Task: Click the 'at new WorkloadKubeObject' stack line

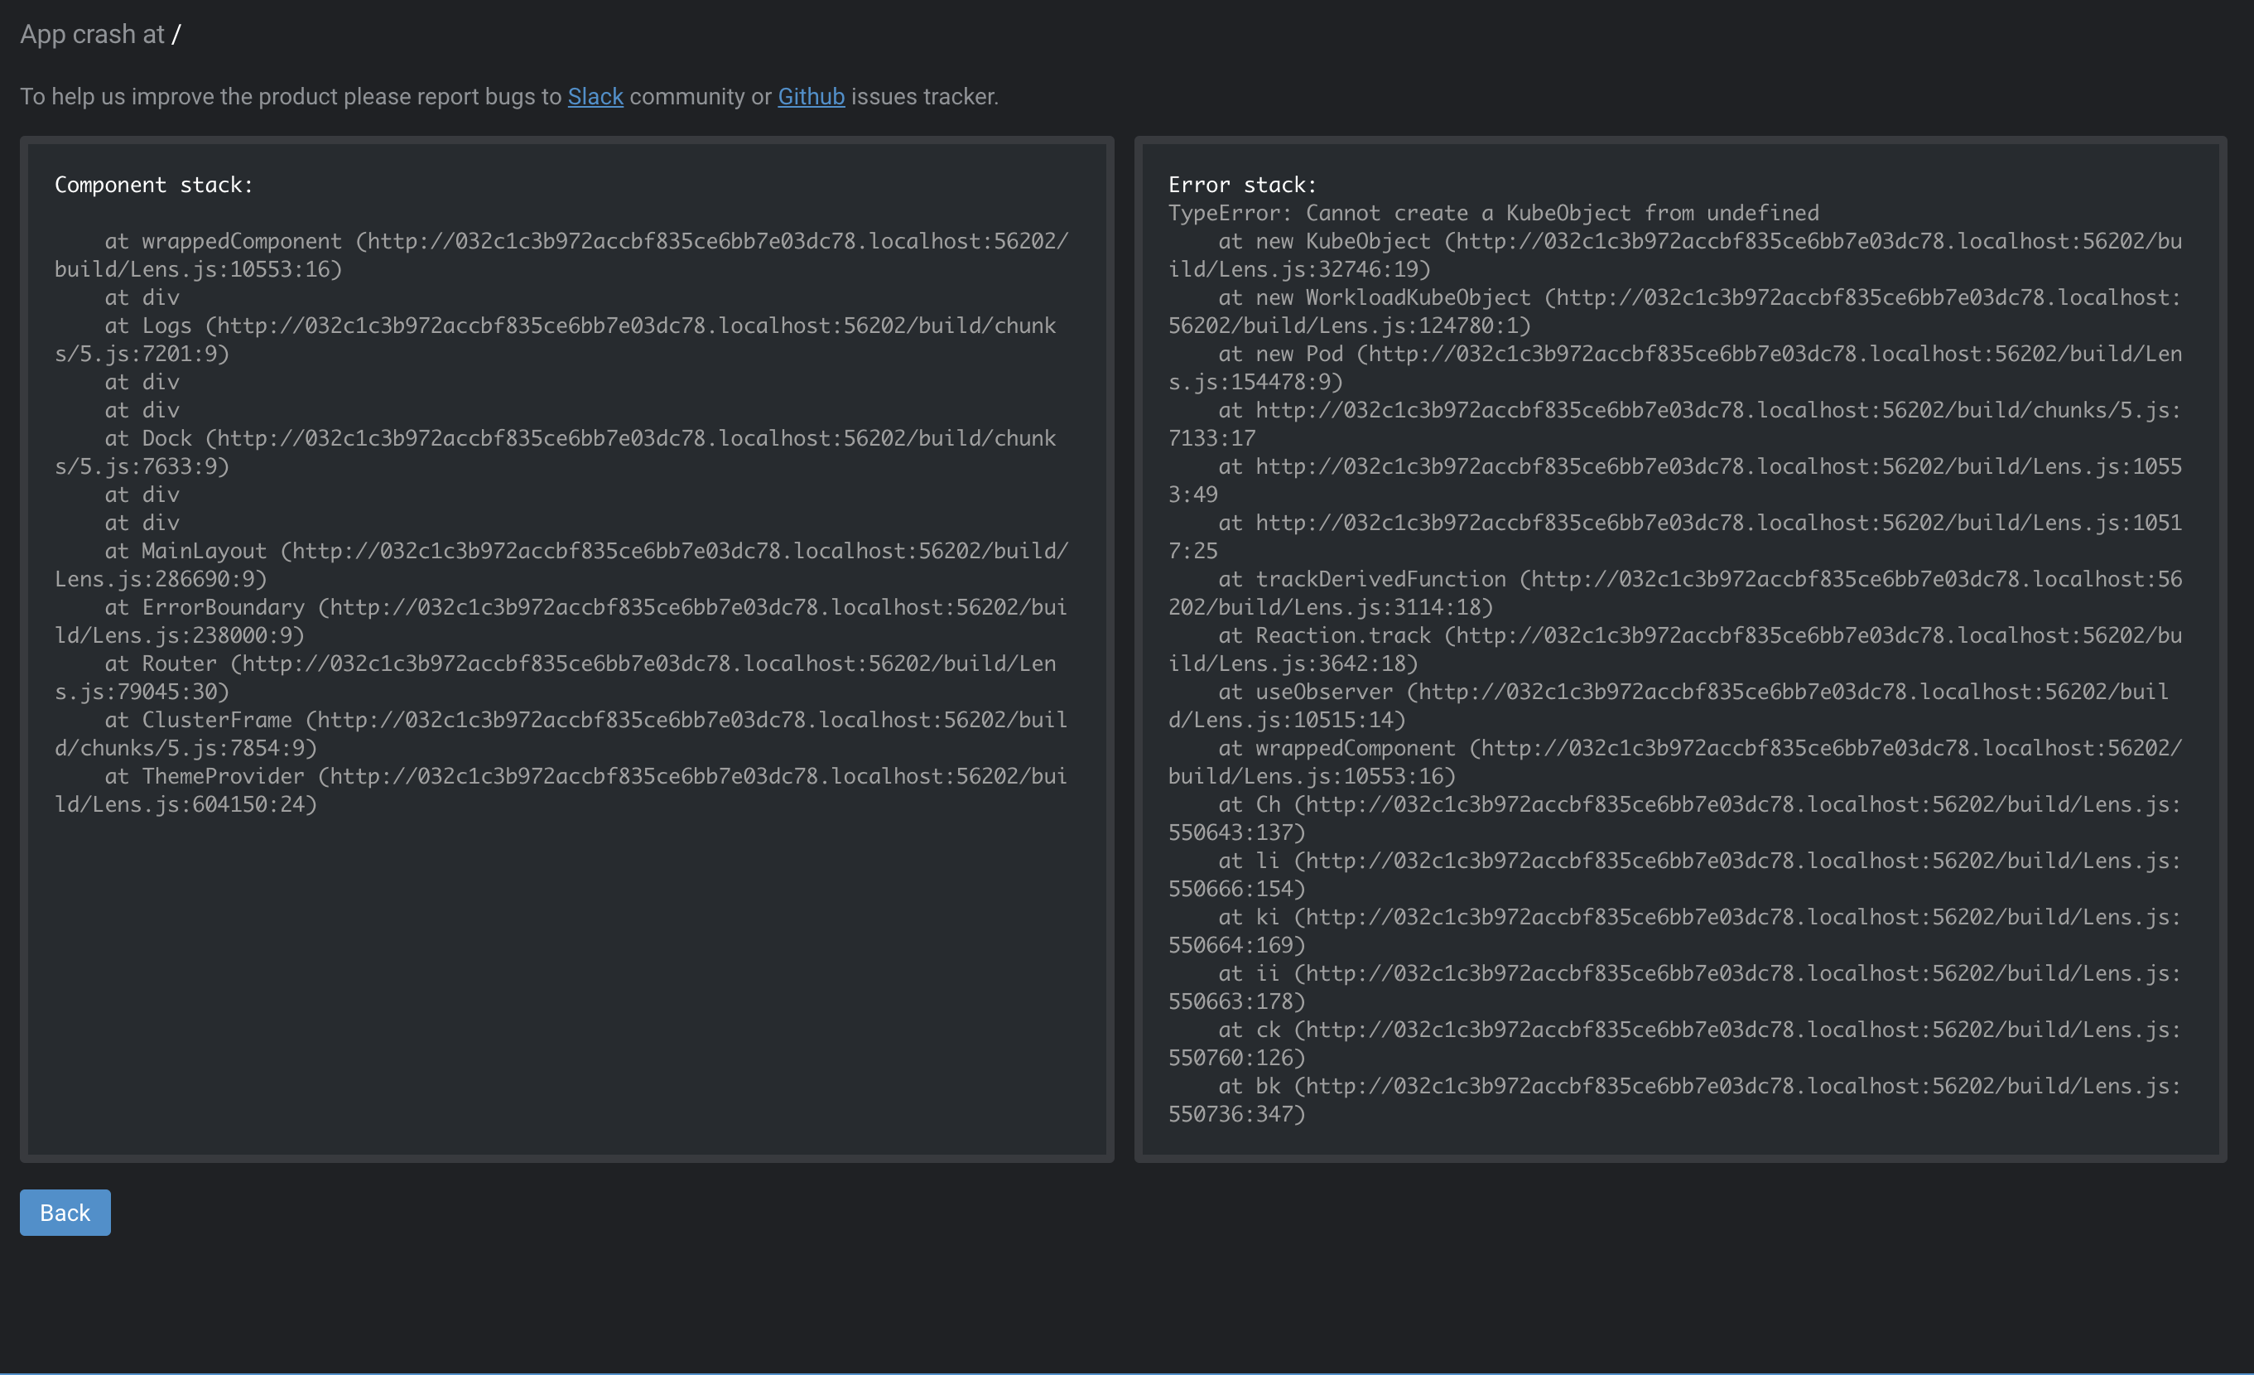Action: pyautogui.click(x=1675, y=311)
